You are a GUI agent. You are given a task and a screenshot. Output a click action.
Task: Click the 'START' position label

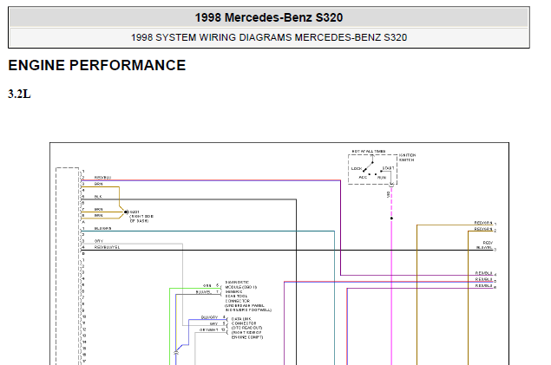[388, 168]
